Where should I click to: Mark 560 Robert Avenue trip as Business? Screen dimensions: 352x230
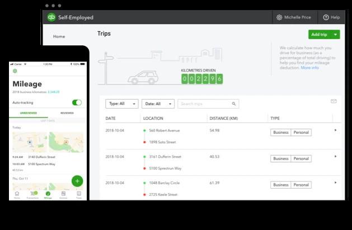coord(280,133)
